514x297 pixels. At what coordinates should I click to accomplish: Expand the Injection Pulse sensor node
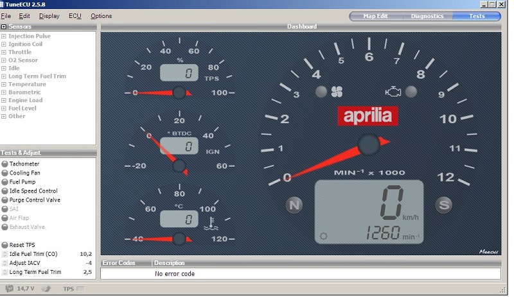click(4, 36)
